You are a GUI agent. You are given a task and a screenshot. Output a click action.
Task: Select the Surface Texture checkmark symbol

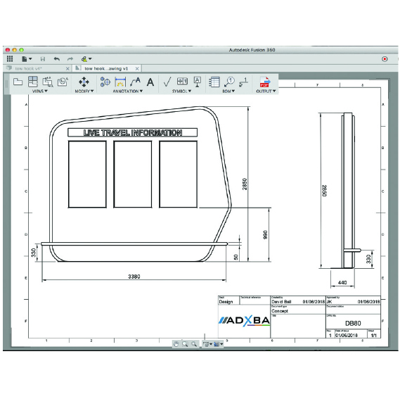click(167, 82)
